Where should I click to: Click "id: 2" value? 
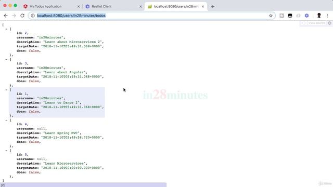click(26, 33)
